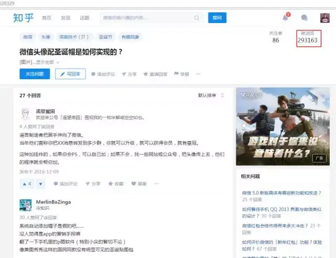
Task: Open MerlinBaZinga's profile name
Action: 54,202
